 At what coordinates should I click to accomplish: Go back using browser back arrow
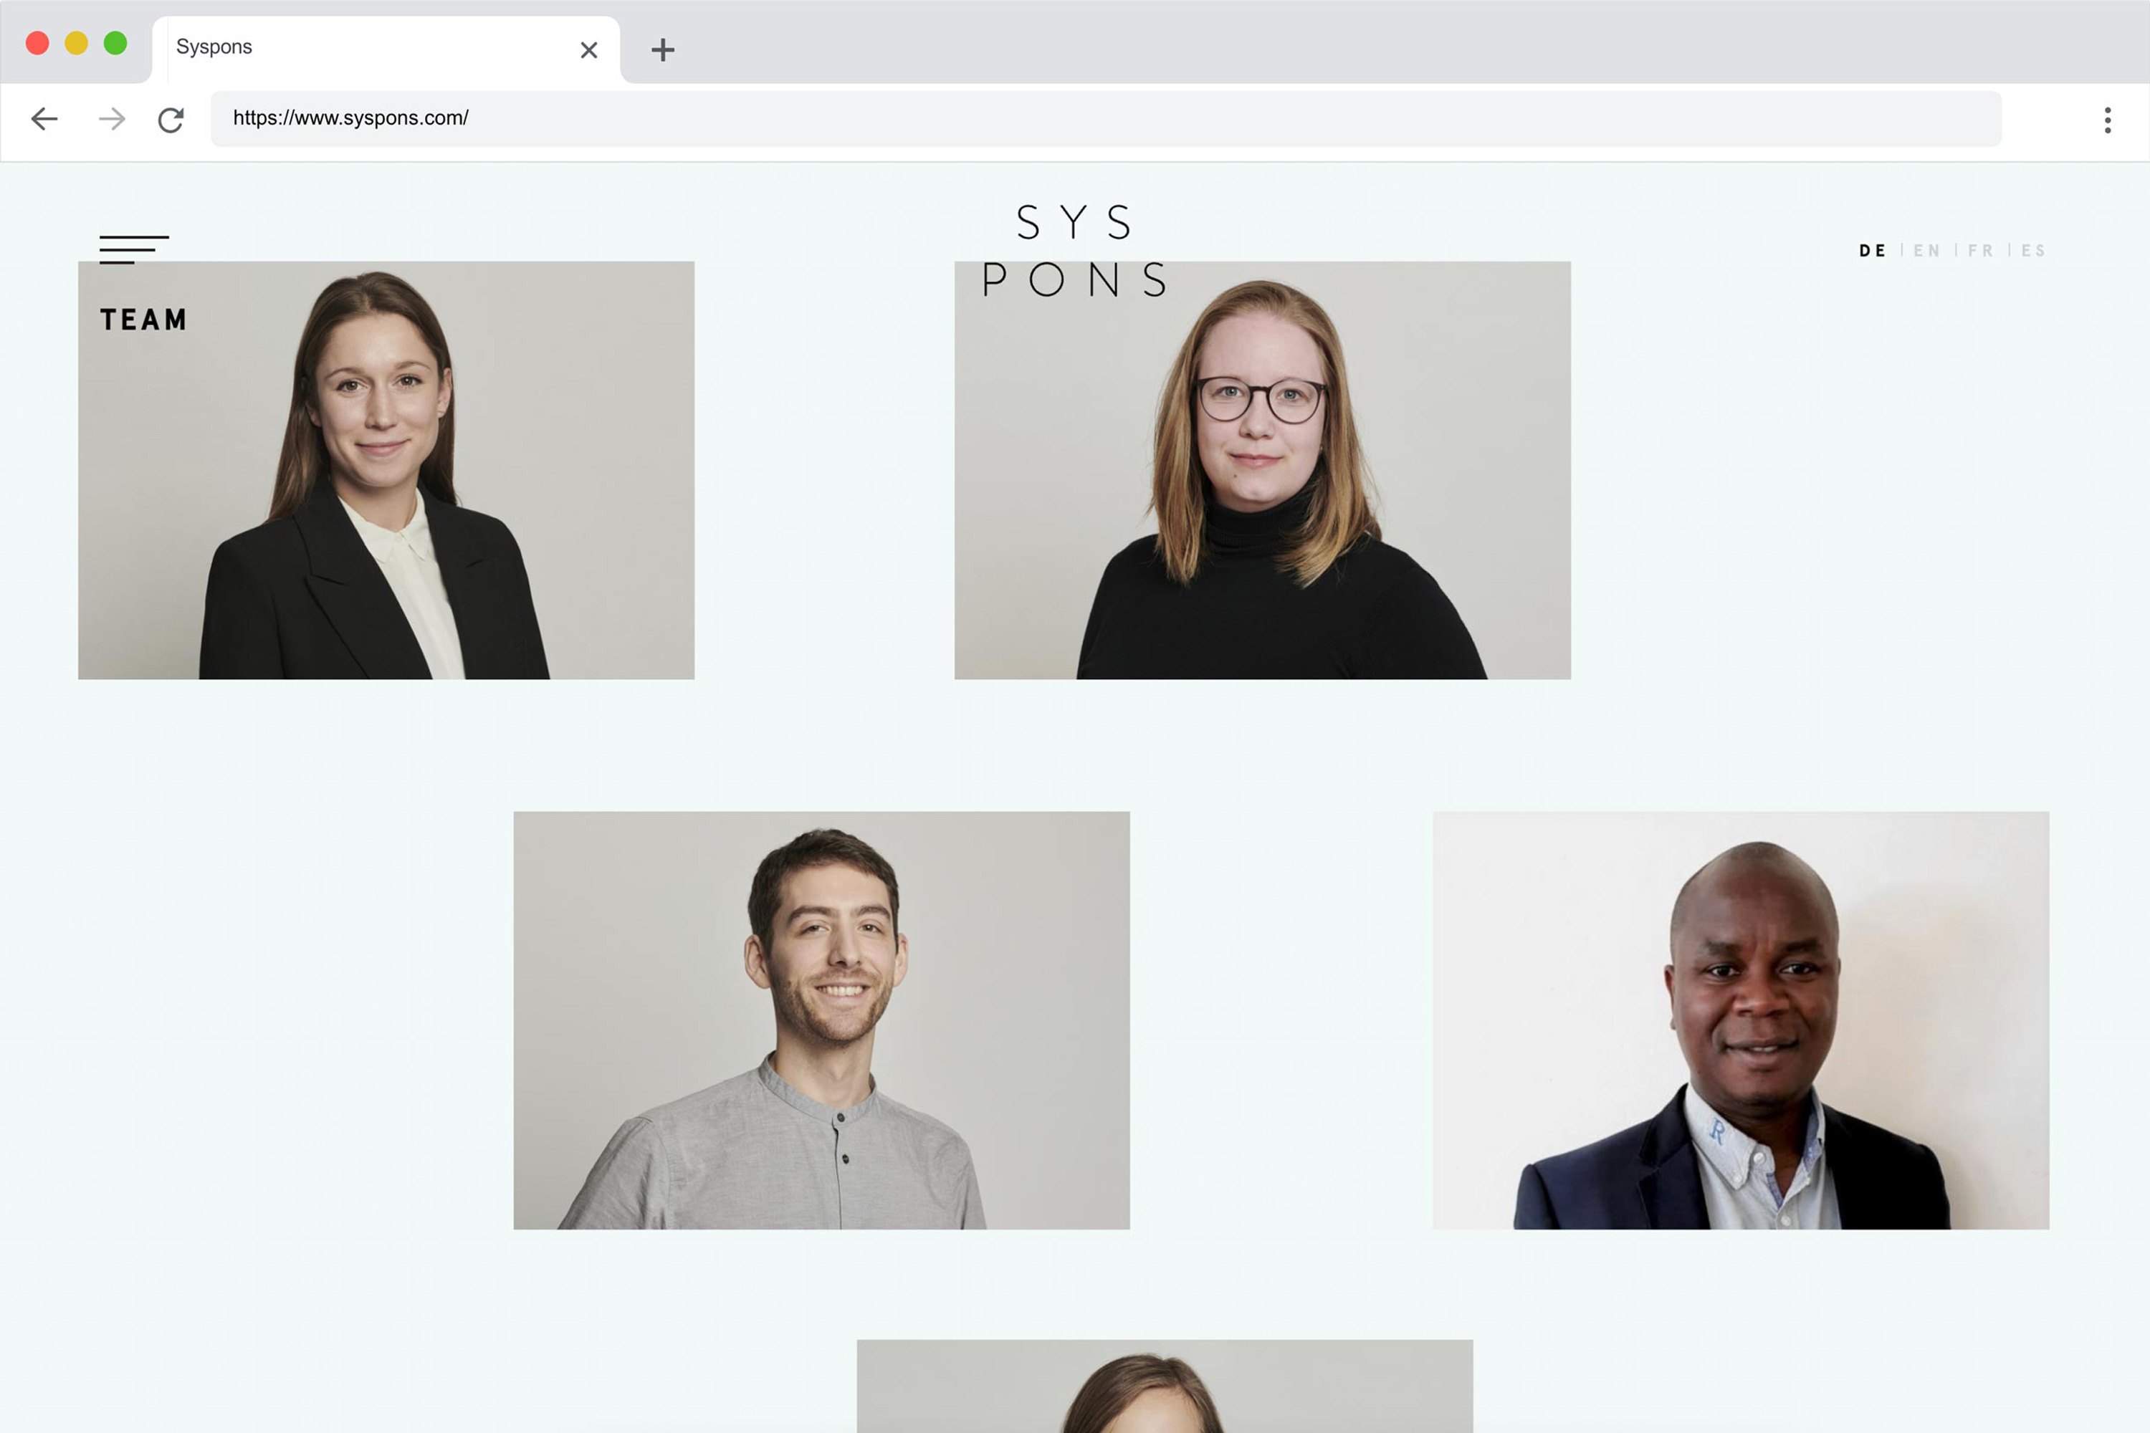coord(44,119)
